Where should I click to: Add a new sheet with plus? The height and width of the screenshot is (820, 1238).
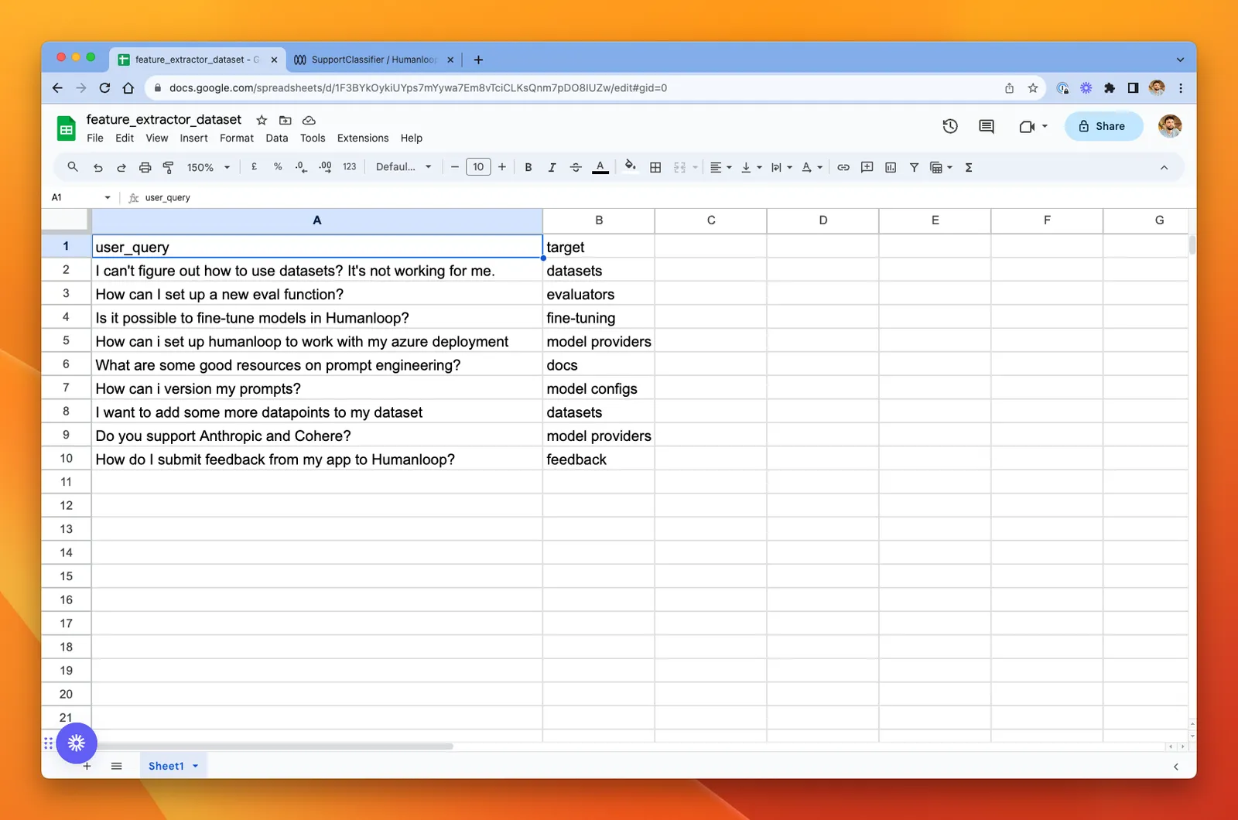[x=87, y=766]
